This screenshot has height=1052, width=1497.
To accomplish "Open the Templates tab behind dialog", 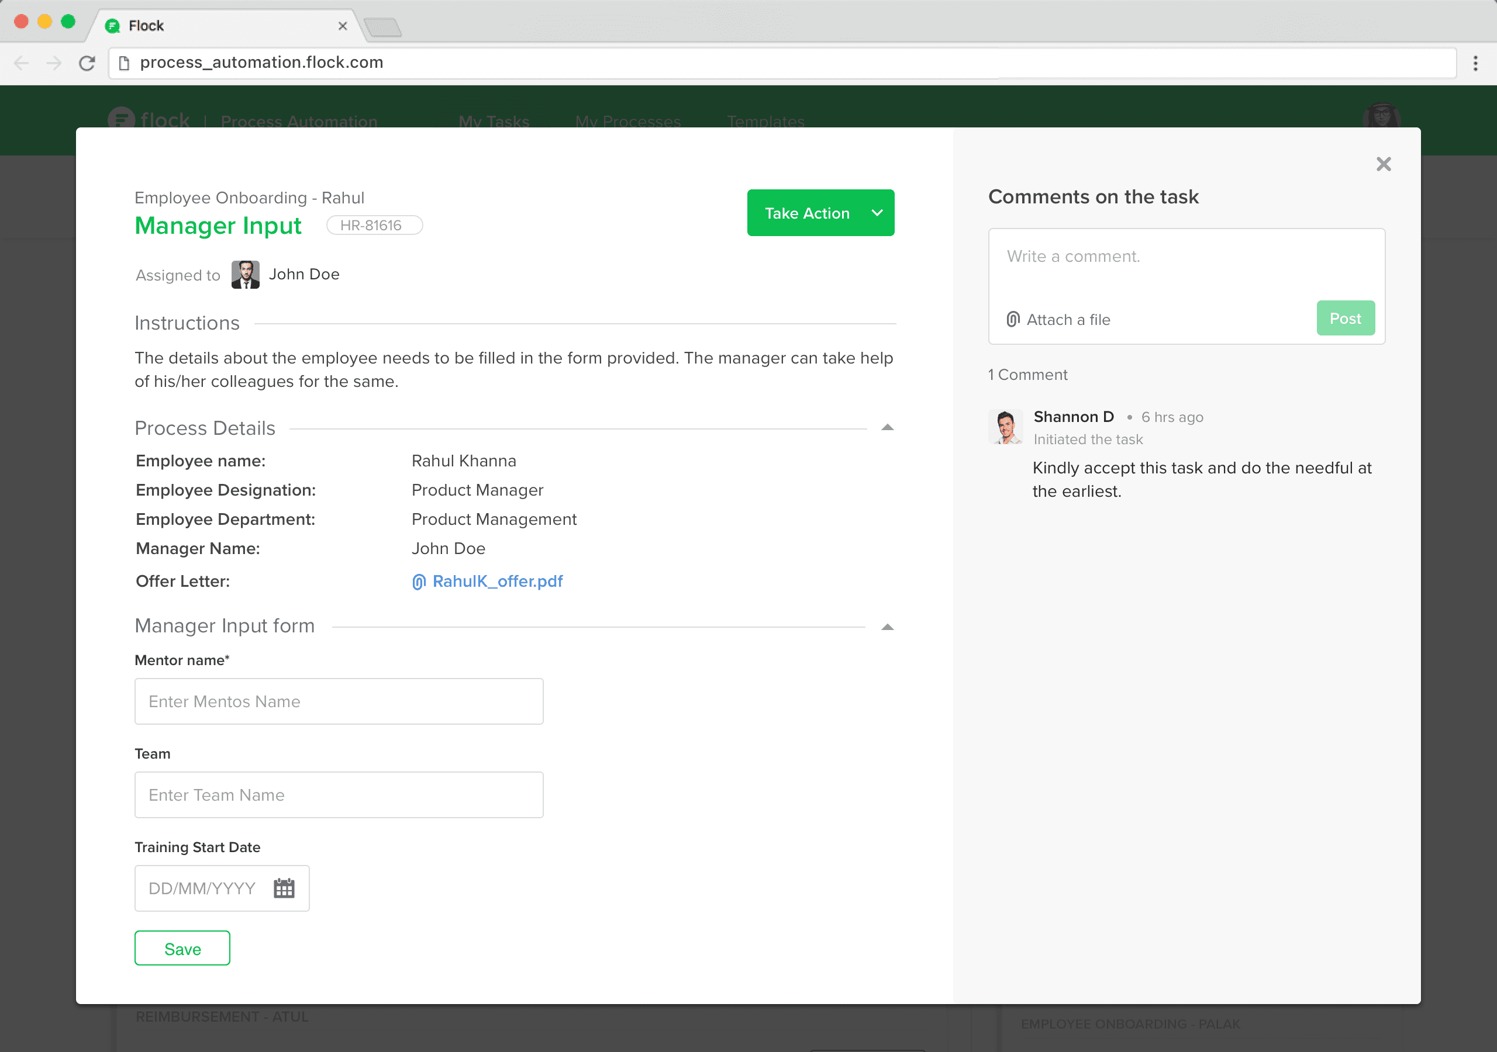I will click(765, 121).
